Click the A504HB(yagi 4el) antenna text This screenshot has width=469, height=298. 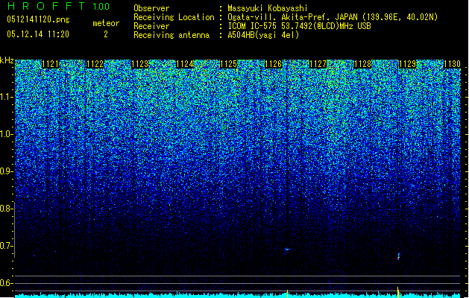pos(263,35)
